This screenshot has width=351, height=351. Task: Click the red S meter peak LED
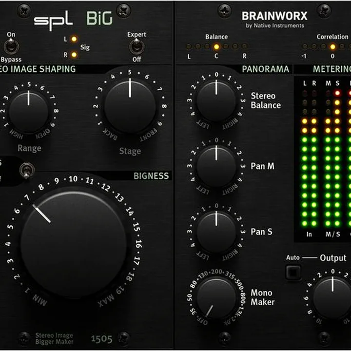[x=337, y=93]
